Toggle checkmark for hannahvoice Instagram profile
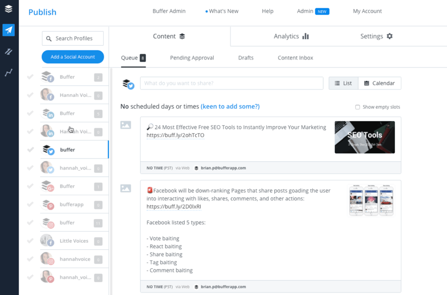The width and height of the screenshot is (447, 295). point(30,259)
